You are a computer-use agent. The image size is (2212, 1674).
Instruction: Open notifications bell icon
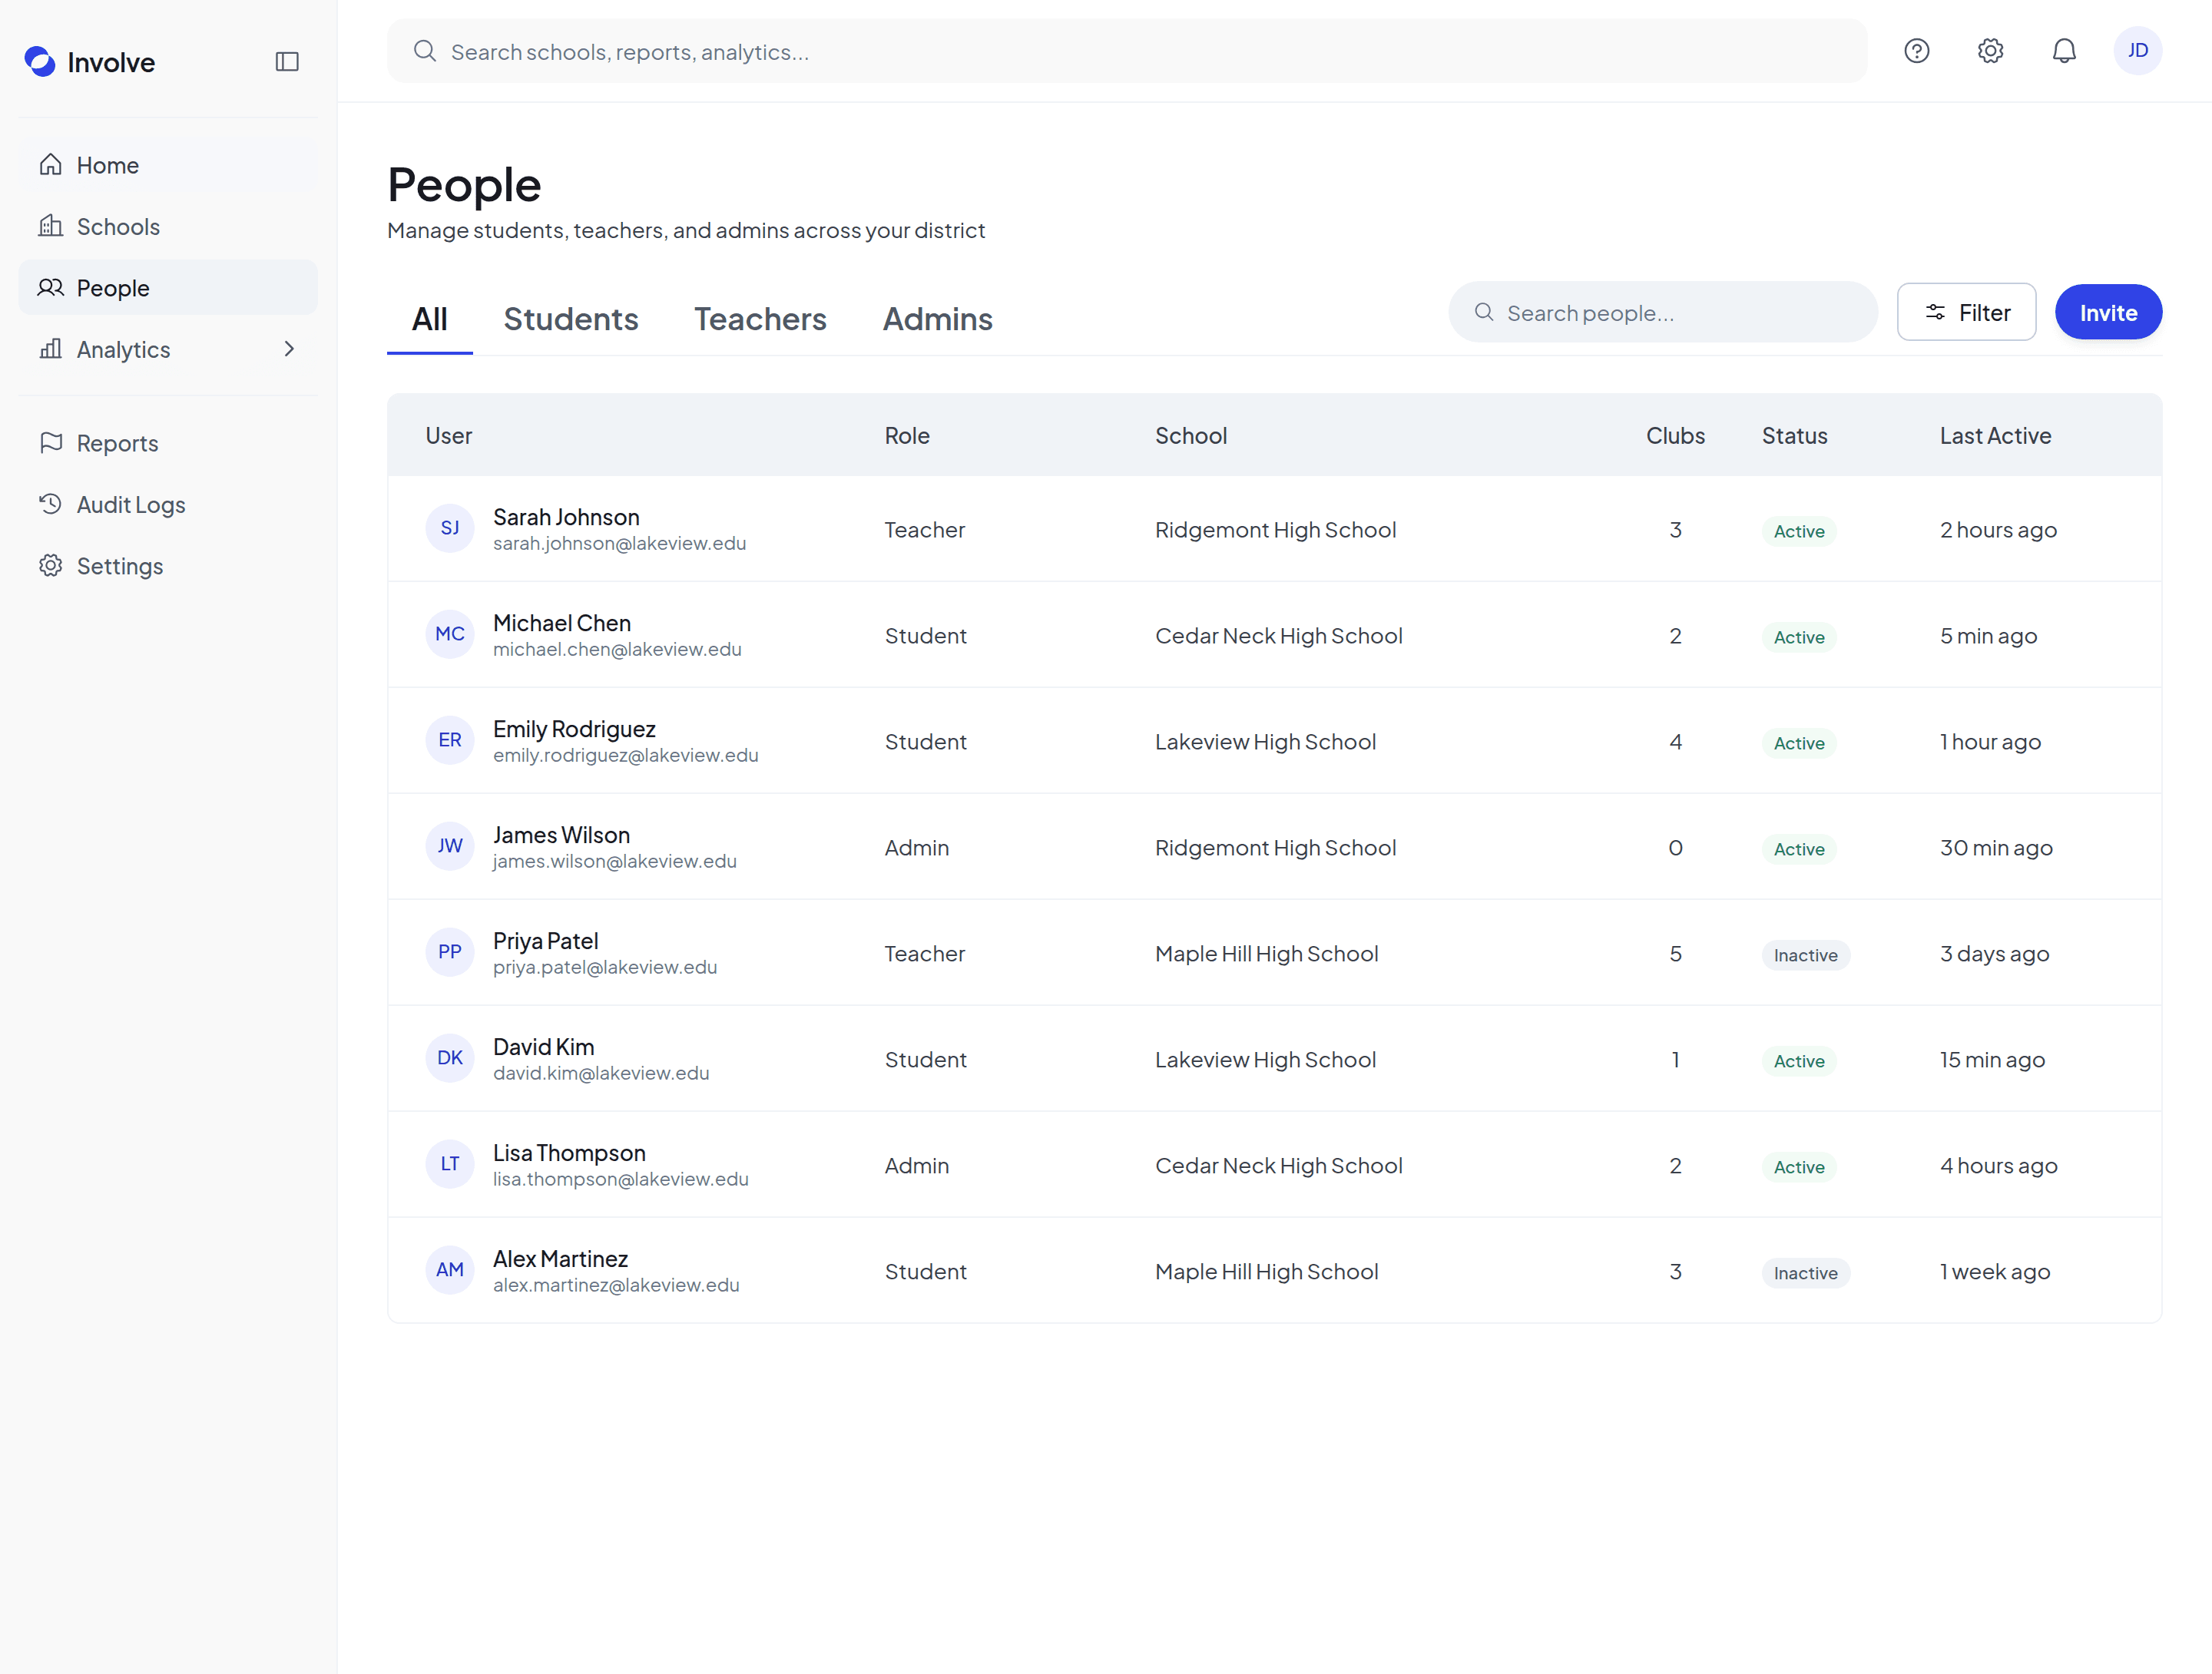coord(2064,51)
